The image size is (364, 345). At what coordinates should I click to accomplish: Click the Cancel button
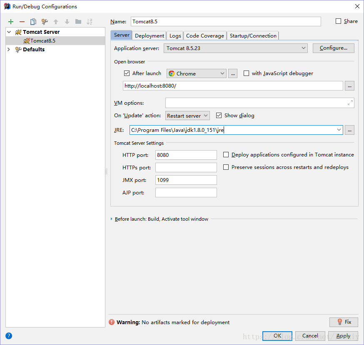click(310, 336)
